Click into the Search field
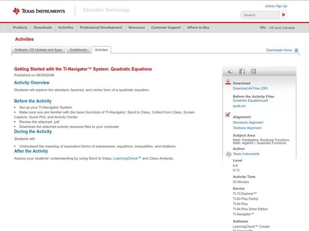This screenshot has height=231, width=309. coord(260,15)
